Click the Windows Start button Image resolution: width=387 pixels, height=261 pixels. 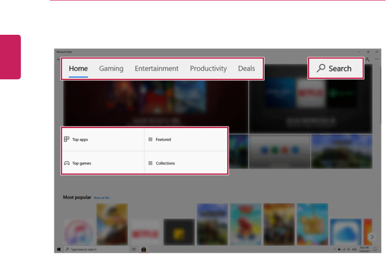[x=59, y=249]
